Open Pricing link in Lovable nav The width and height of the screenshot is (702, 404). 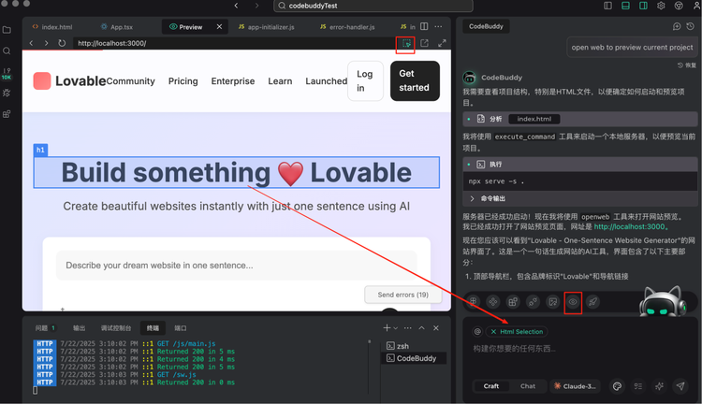[183, 81]
